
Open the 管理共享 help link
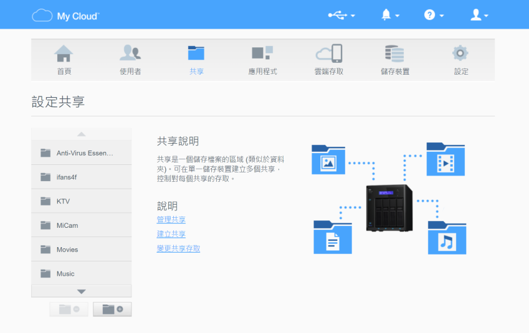click(171, 220)
